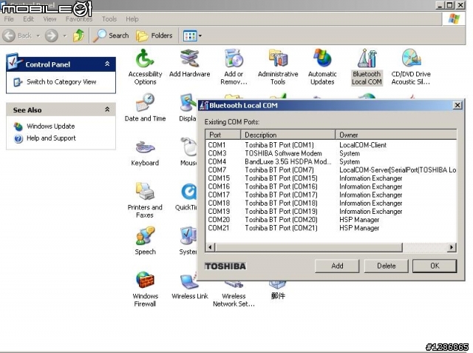
Task: Open the Speech icon
Action: pos(145,241)
